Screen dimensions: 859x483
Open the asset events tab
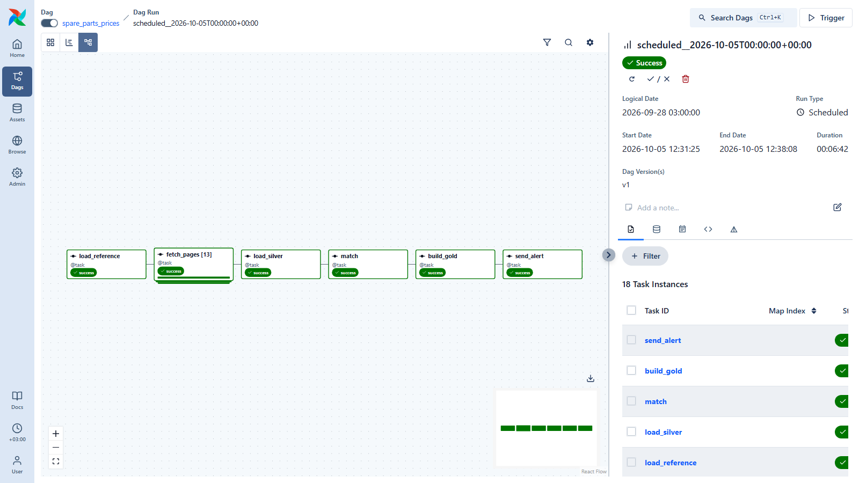point(657,229)
